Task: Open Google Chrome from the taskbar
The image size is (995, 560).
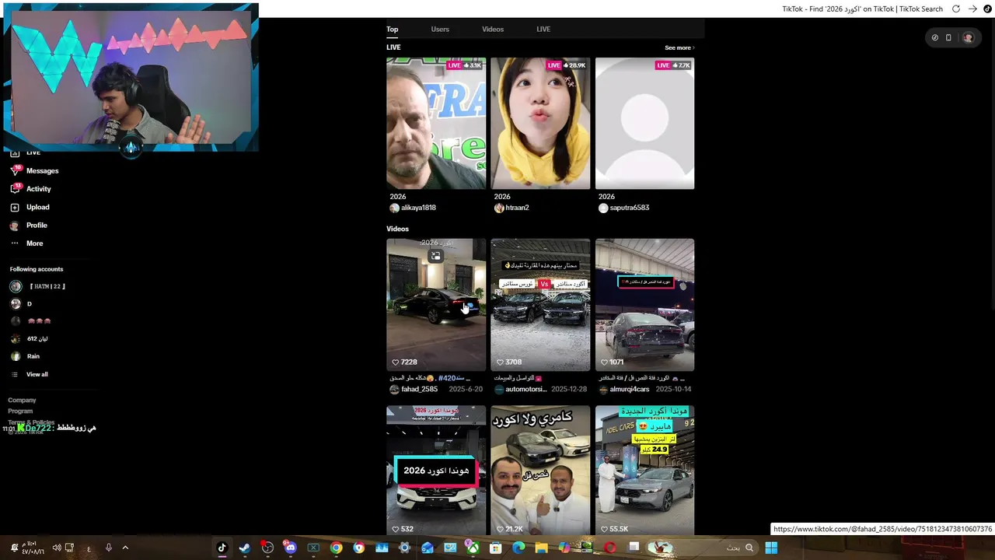Action: (336, 548)
